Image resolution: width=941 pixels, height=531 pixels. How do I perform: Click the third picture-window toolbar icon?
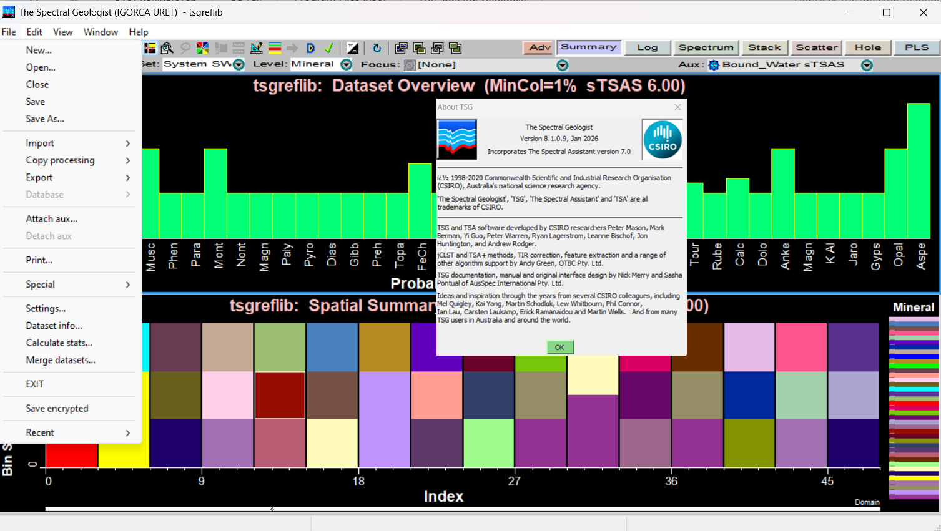point(437,48)
